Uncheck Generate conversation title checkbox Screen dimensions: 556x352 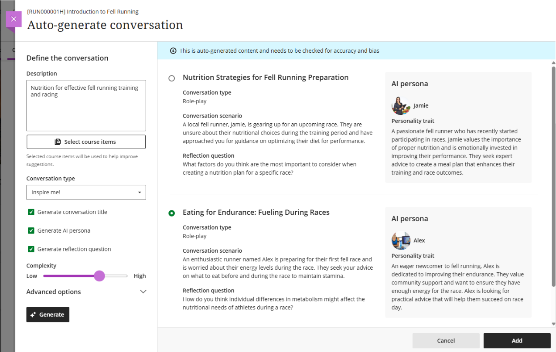point(31,212)
